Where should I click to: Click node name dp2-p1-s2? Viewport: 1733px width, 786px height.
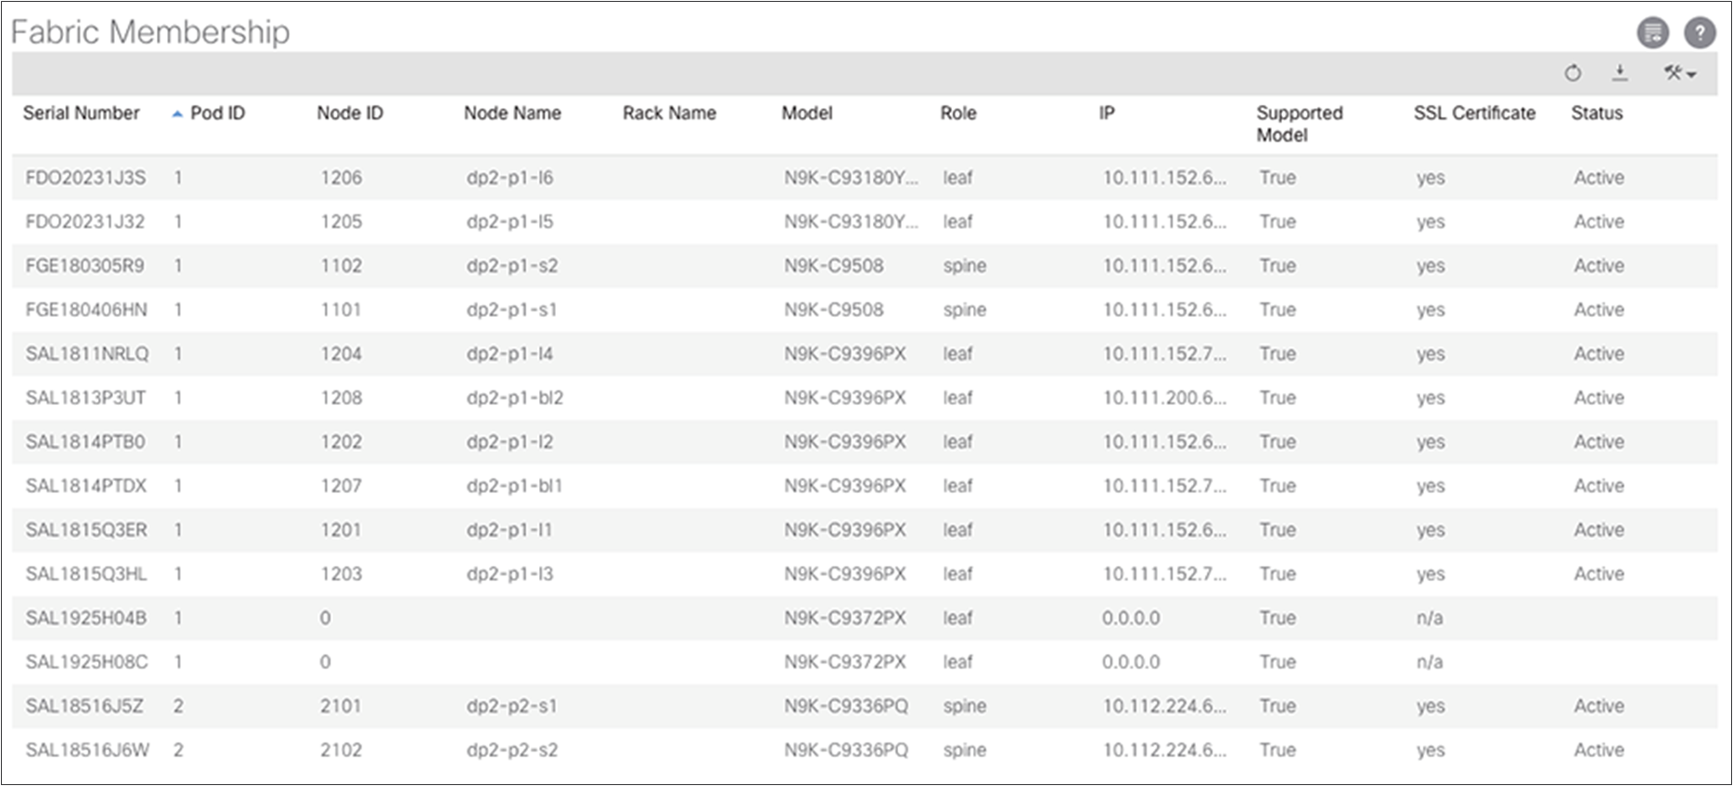click(512, 266)
